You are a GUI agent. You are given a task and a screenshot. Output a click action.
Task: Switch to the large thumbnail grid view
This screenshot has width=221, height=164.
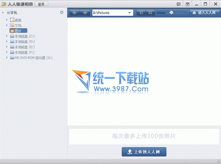point(141,13)
